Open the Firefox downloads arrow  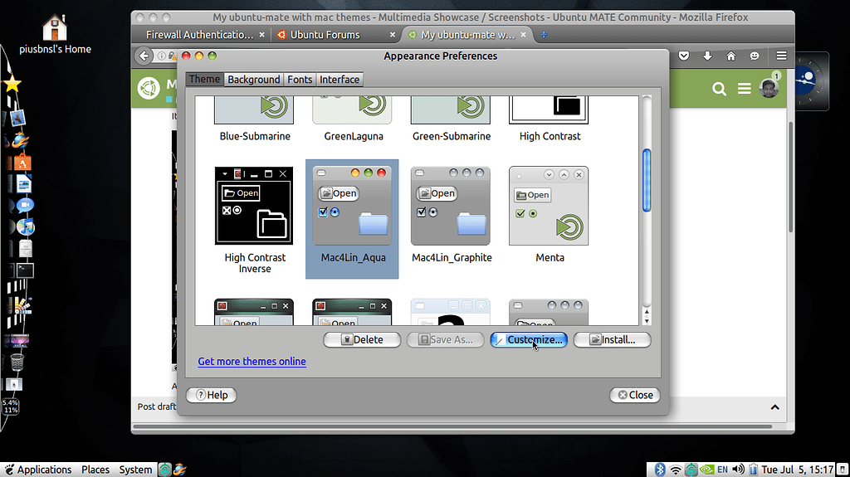coord(707,56)
